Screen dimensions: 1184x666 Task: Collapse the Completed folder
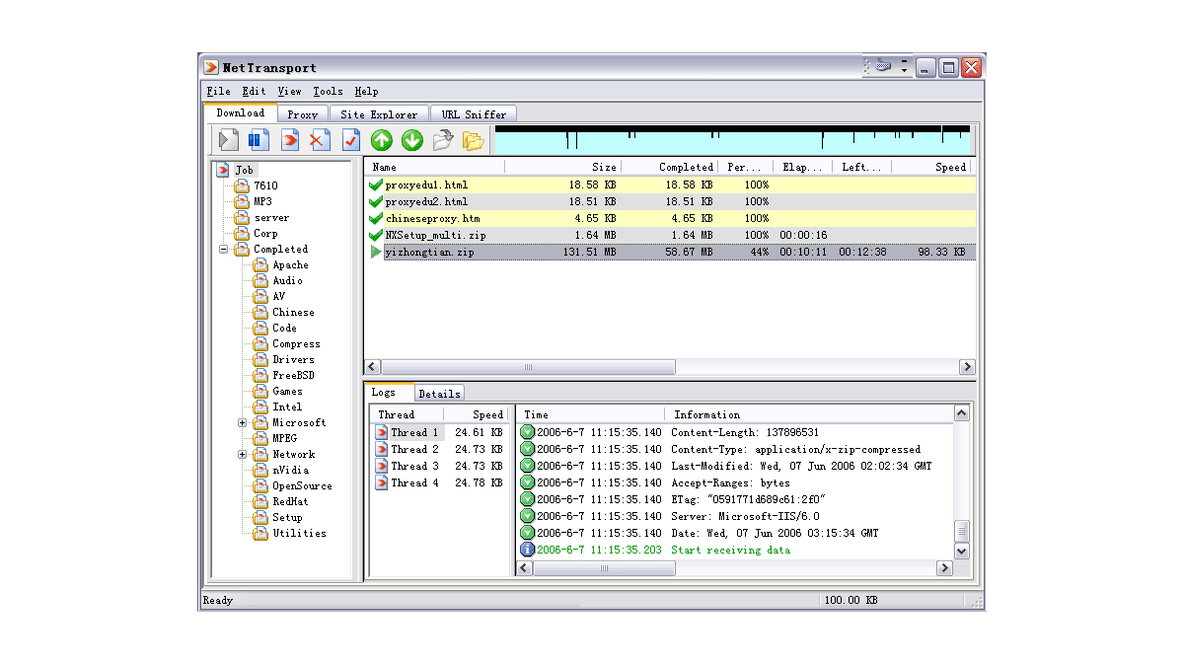tap(223, 249)
